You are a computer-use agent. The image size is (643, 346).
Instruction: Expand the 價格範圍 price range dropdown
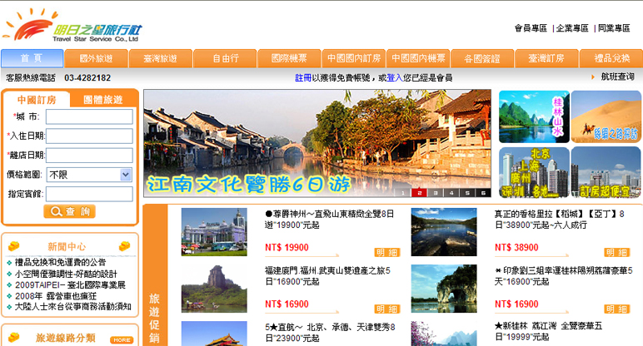pos(125,175)
